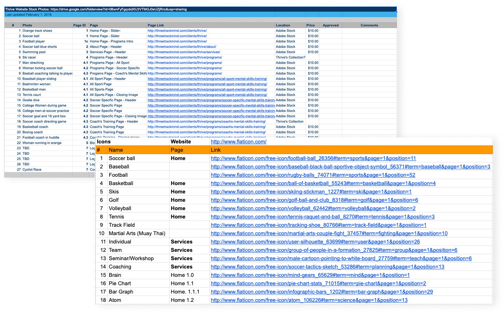Select the 'Ski racer' photo cell
Screen dimensions: 504x313
pos(47,57)
